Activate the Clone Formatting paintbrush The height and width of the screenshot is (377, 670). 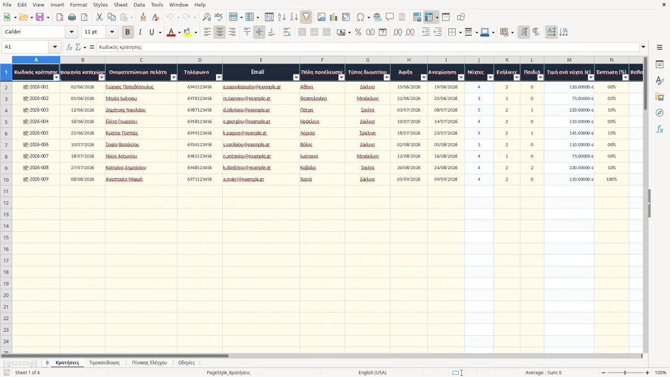[143, 17]
